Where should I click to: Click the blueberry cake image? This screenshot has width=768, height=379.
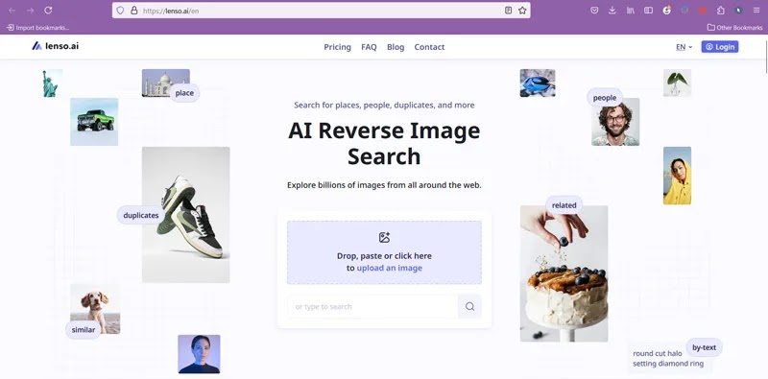(x=564, y=273)
